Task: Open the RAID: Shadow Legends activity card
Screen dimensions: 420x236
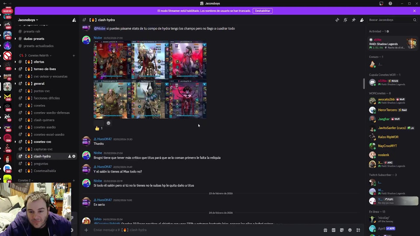Action: tap(393, 44)
